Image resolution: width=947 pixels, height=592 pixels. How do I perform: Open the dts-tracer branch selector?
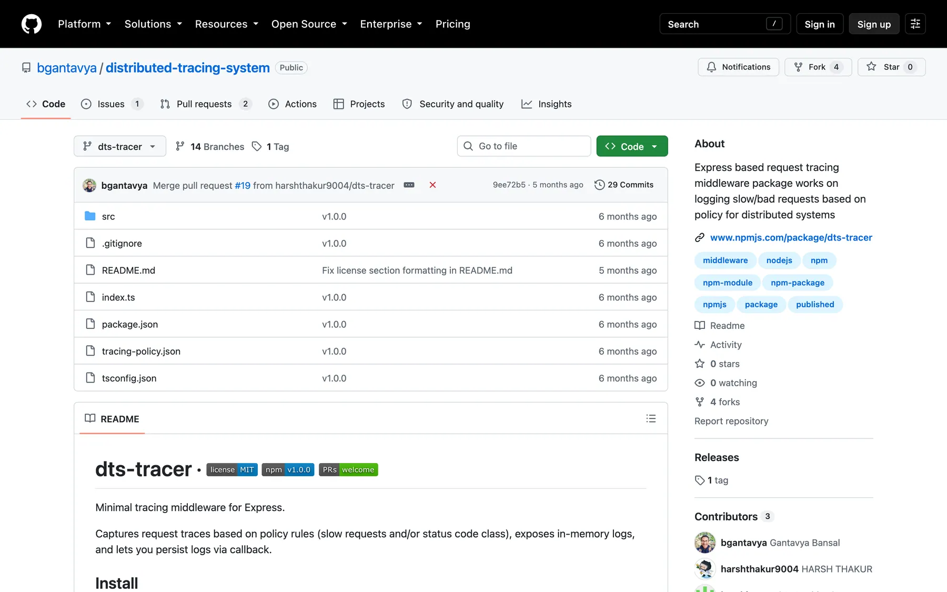tap(120, 146)
